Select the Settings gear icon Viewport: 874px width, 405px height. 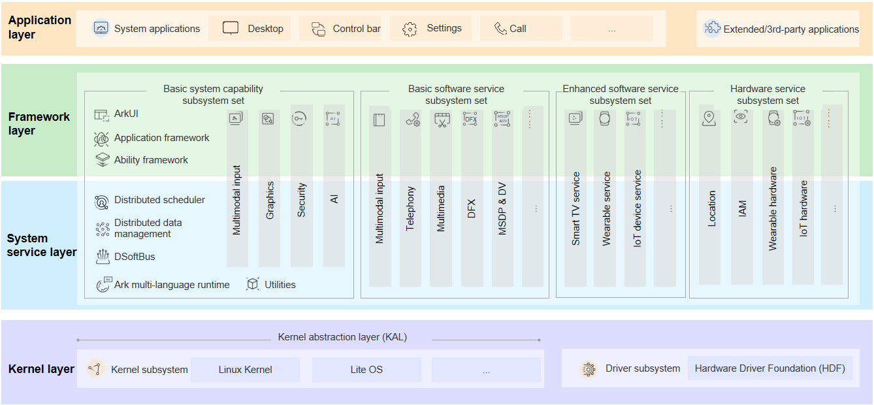pos(410,29)
